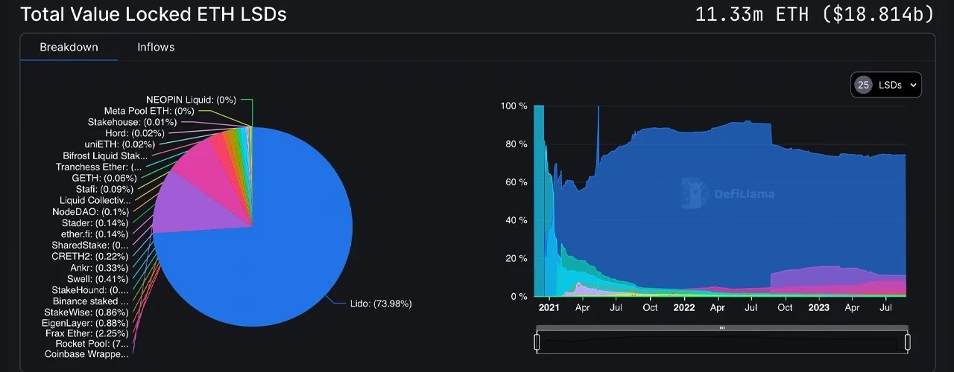This screenshot has height=372, width=954.
Task: Click the left handle of the range slider
Action: pyautogui.click(x=537, y=342)
